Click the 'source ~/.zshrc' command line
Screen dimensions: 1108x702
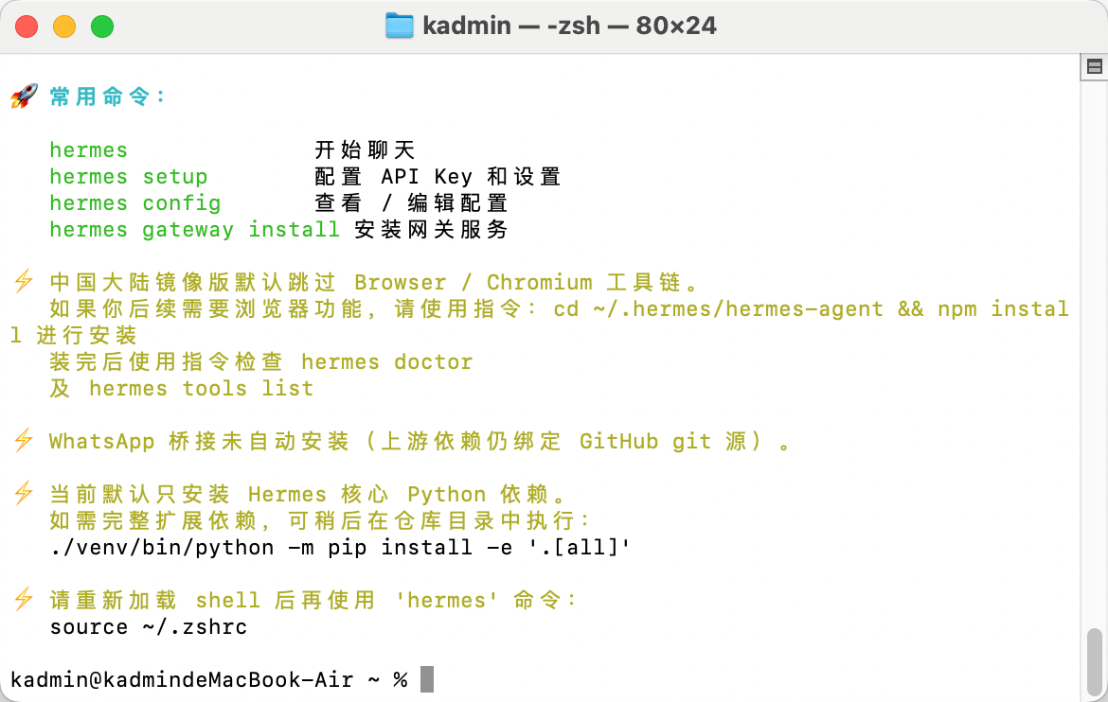[149, 627]
